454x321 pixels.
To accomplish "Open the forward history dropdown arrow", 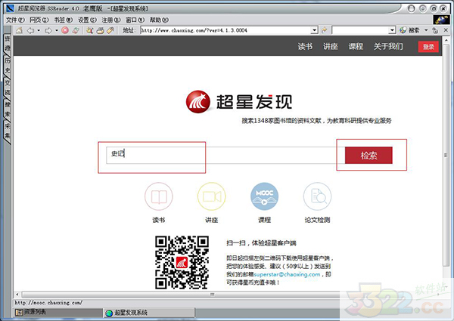I will (x=57, y=30).
